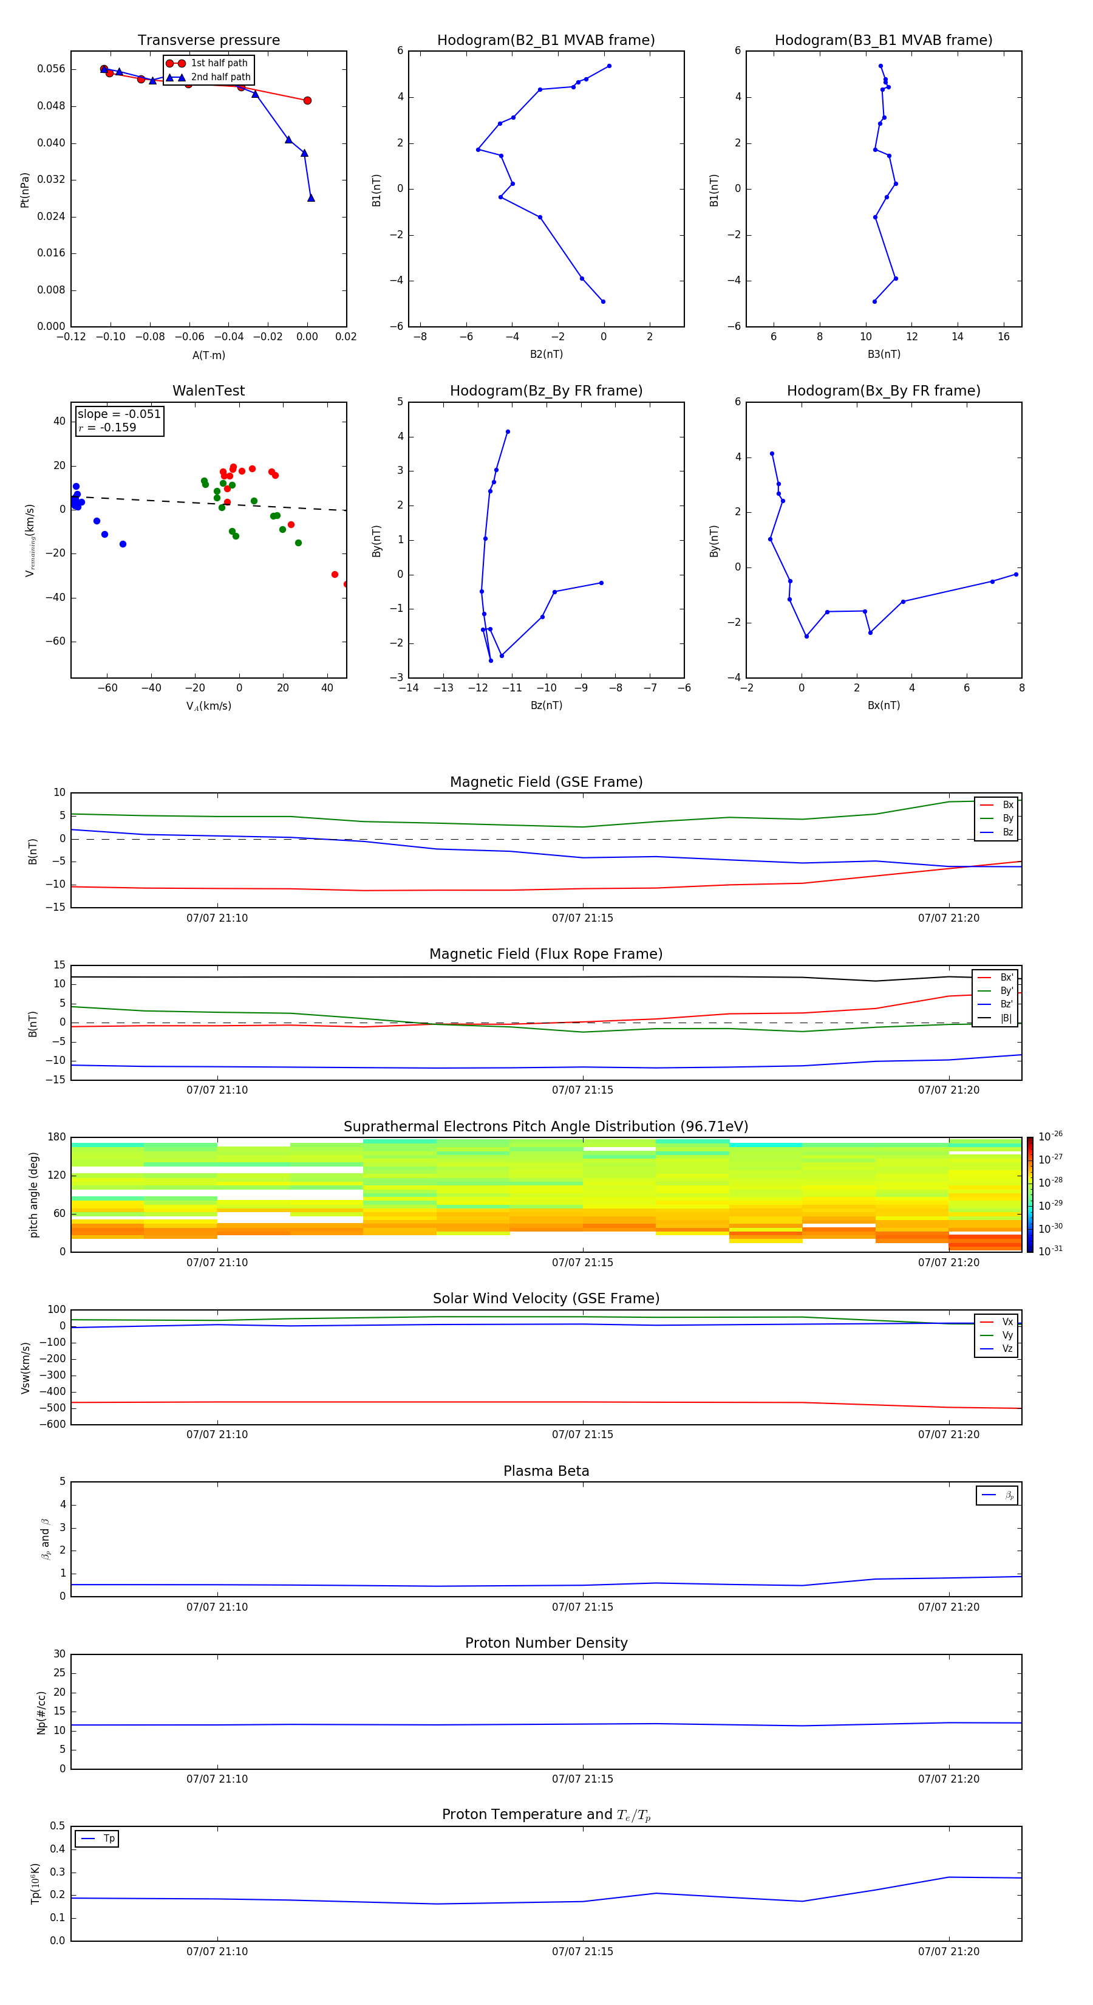Click the 'WalenTest' plot title

pyautogui.click(x=208, y=391)
